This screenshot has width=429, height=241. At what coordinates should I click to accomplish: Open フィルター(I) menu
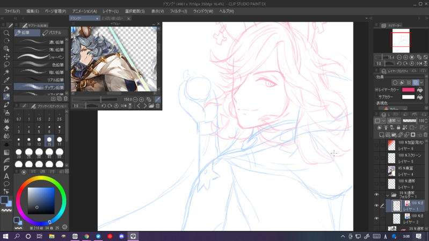point(178,11)
